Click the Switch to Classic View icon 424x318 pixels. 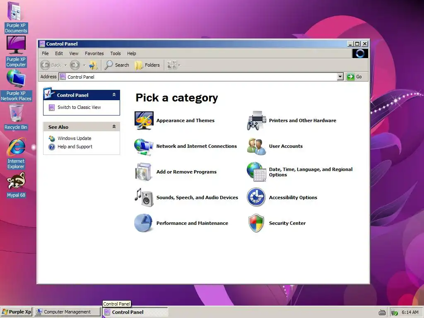(x=52, y=107)
